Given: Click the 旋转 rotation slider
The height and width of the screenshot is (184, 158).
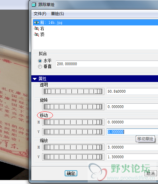Looking at the screenshot, I should (x=73, y=107).
